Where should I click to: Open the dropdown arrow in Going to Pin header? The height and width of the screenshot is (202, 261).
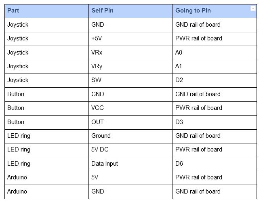pyautogui.click(x=253, y=8)
